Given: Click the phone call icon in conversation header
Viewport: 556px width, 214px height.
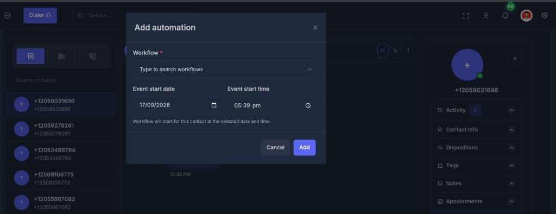Looking at the screenshot, I should point(395,51).
